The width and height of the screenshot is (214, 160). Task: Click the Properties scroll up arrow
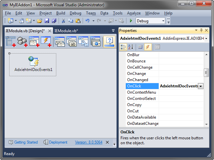[206, 55]
